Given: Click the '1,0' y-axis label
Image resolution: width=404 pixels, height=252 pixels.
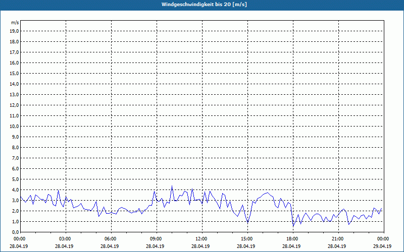Looking at the screenshot, I should (x=16, y=221).
